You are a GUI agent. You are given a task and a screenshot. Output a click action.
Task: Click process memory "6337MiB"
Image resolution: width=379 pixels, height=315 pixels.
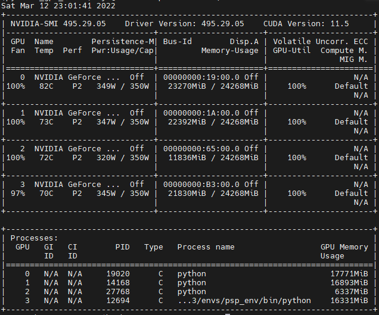click(352, 292)
